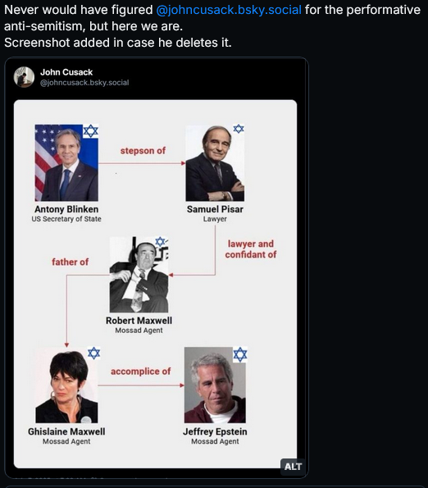
Task: Open the photo captioned Antony Blinken
Action: (66, 162)
